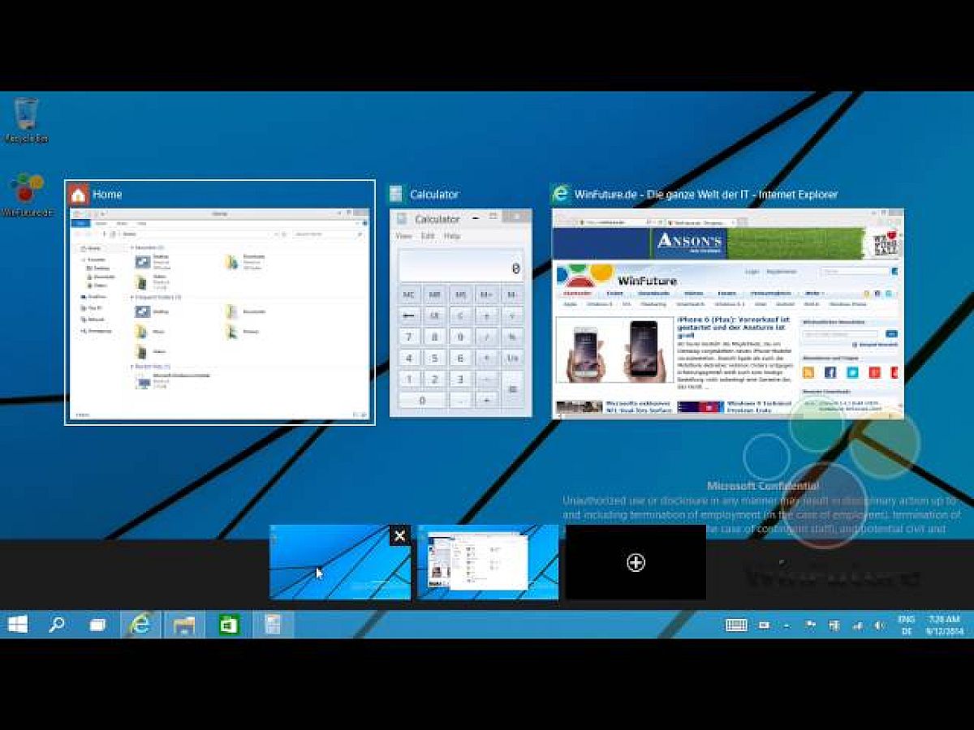Screen dimensions: 974x730
Task: Toggle the Task View taskbar button
Action: pos(97,625)
